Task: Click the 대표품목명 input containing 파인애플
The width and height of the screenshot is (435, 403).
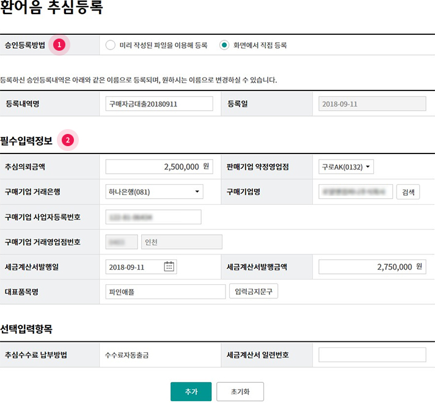Action: point(165,292)
